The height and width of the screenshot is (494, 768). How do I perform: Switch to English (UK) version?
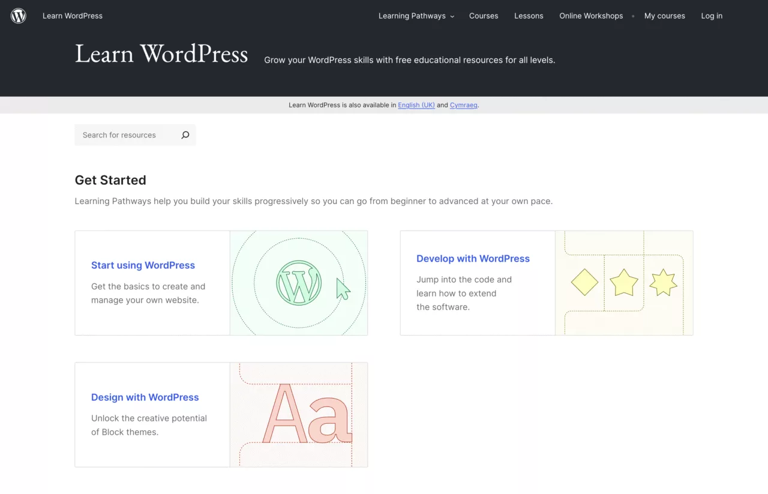[x=416, y=105]
